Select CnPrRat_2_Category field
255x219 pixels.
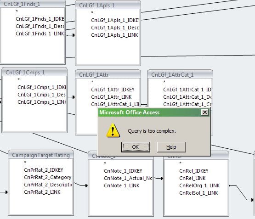pyautogui.click(x=48, y=177)
